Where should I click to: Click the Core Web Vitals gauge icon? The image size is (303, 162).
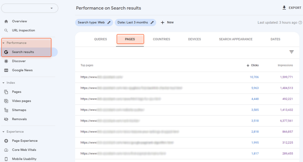[6, 150]
